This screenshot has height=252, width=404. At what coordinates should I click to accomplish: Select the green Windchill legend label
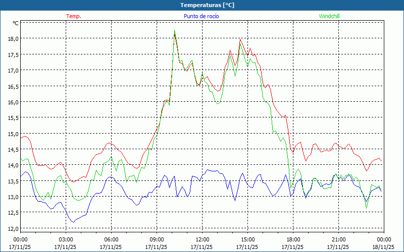329,16
